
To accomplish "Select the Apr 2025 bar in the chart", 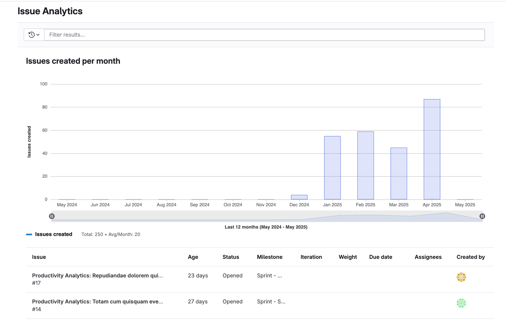I will (x=432, y=149).
